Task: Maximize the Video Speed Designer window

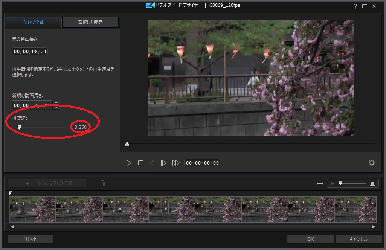Action: click(x=365, y=6)
